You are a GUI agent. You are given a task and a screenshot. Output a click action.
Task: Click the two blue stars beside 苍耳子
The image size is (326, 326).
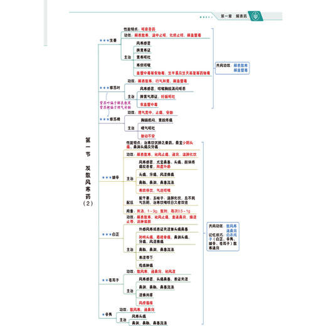[105, 280]
